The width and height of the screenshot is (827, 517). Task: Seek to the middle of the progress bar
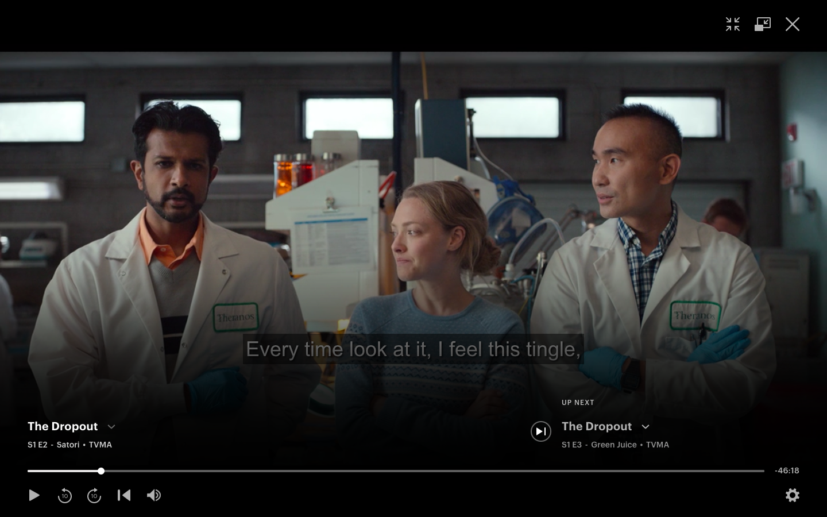[x=396, y=471]
